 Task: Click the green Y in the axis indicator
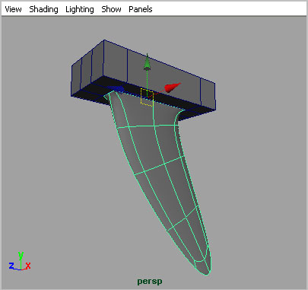coord(21,256)
